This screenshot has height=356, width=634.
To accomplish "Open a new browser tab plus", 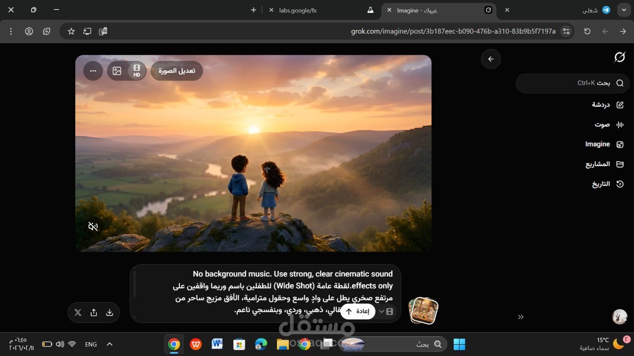I will (x=254, y=10).
